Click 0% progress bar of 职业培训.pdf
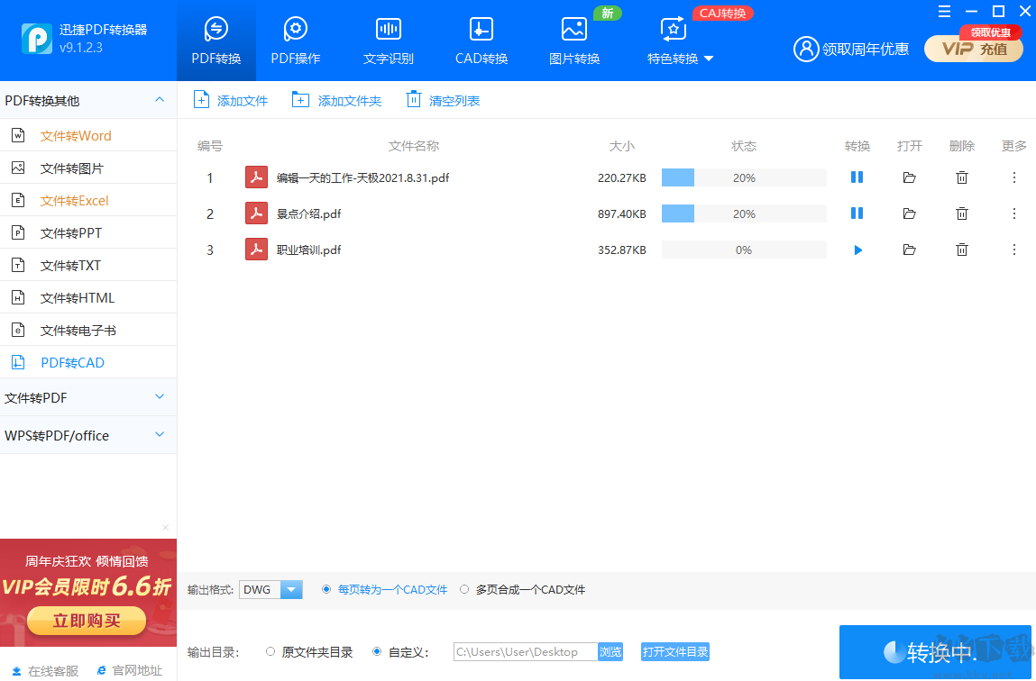This screenshot has height=681, width=1036. (x=744, y=250)
